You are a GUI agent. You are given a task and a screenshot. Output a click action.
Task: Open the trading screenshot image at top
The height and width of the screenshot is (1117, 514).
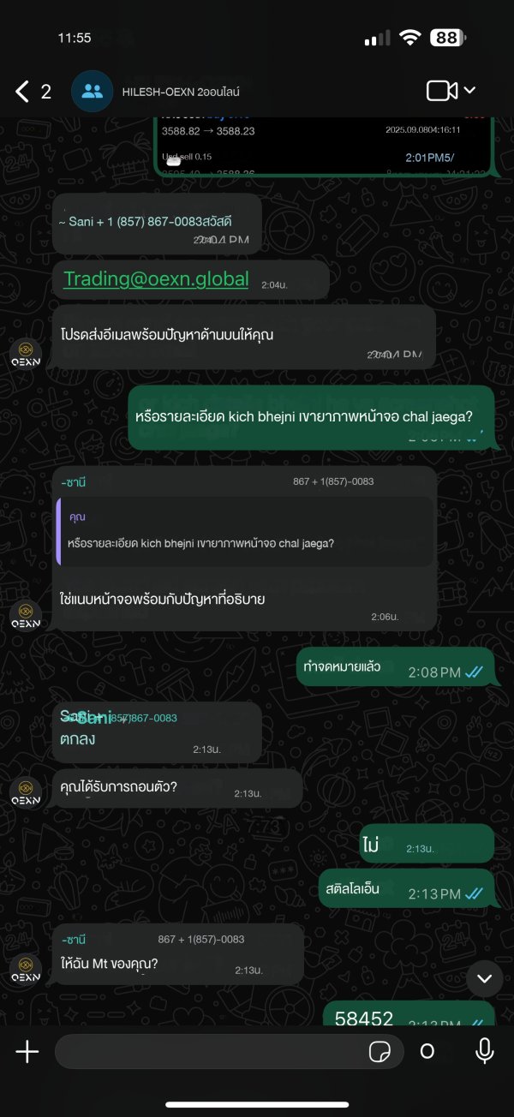click(x=325, y=146)
